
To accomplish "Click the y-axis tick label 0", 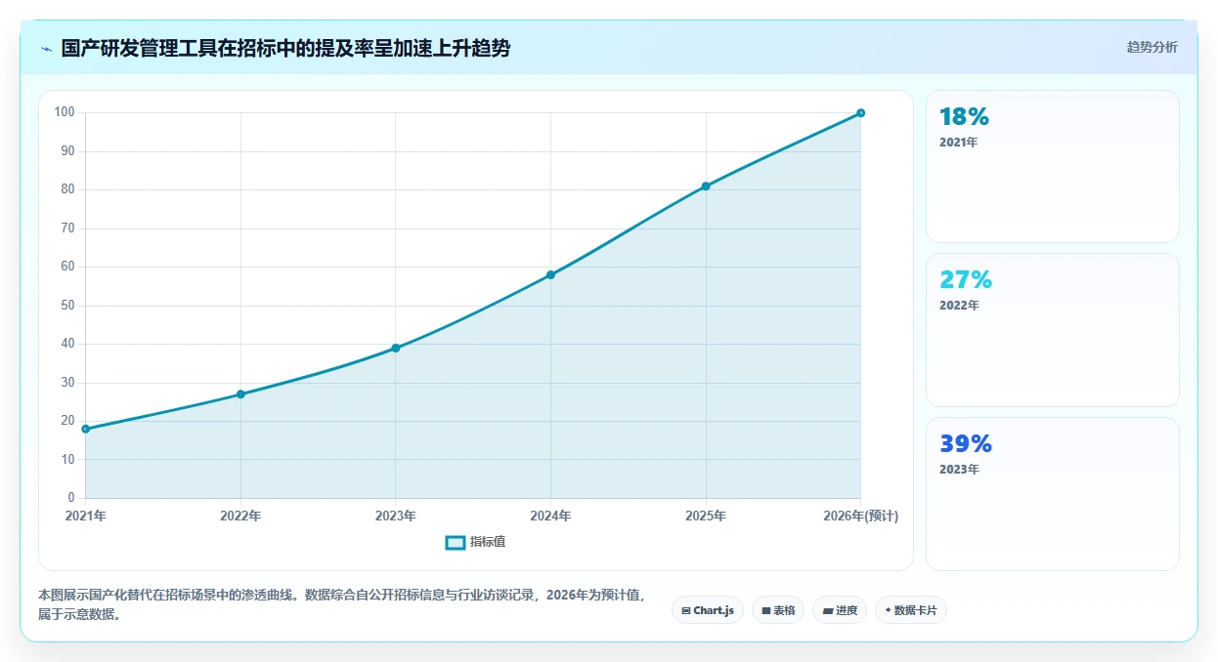I will tap(71, 498).
